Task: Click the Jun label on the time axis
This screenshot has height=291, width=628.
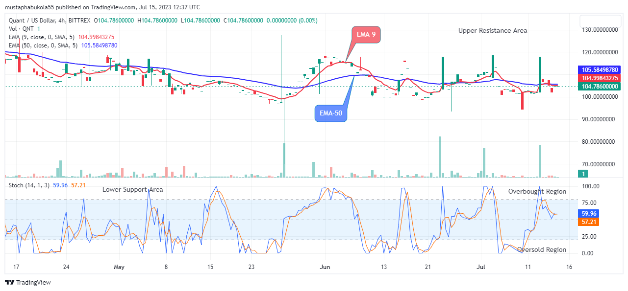Action: pyautogui.click(x=325, y=268)
